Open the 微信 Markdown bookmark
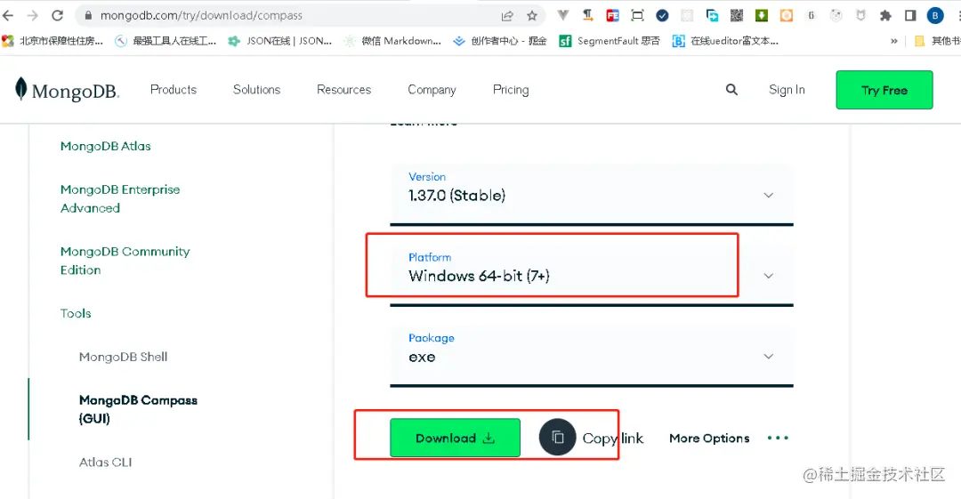961x499 pixels. 392,41
